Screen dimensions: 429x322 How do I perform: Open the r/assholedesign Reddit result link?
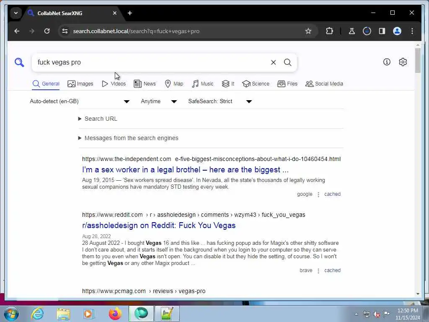pos(159,225)
